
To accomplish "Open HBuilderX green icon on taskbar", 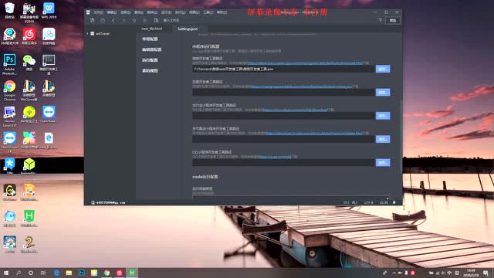I will (x=132, y=273).
